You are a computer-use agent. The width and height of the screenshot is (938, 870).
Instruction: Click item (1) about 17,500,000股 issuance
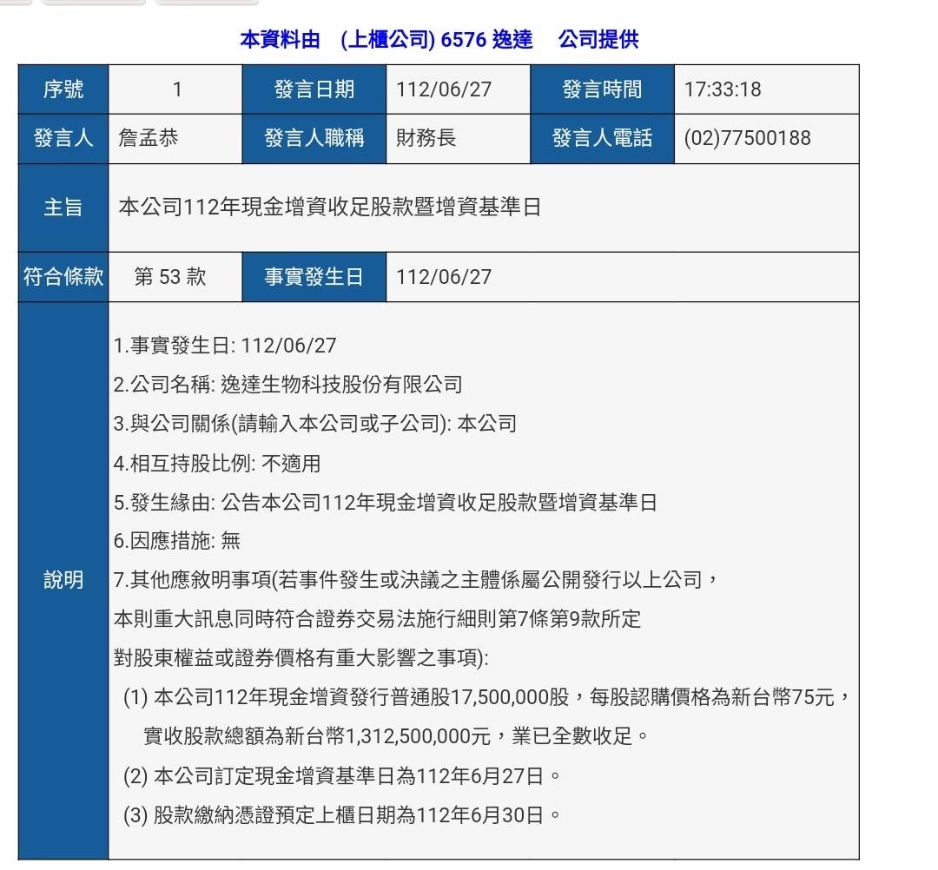click(486, 697)
